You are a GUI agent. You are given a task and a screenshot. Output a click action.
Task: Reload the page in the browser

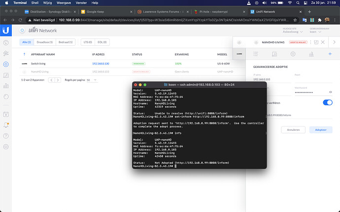tap(20, 20)
